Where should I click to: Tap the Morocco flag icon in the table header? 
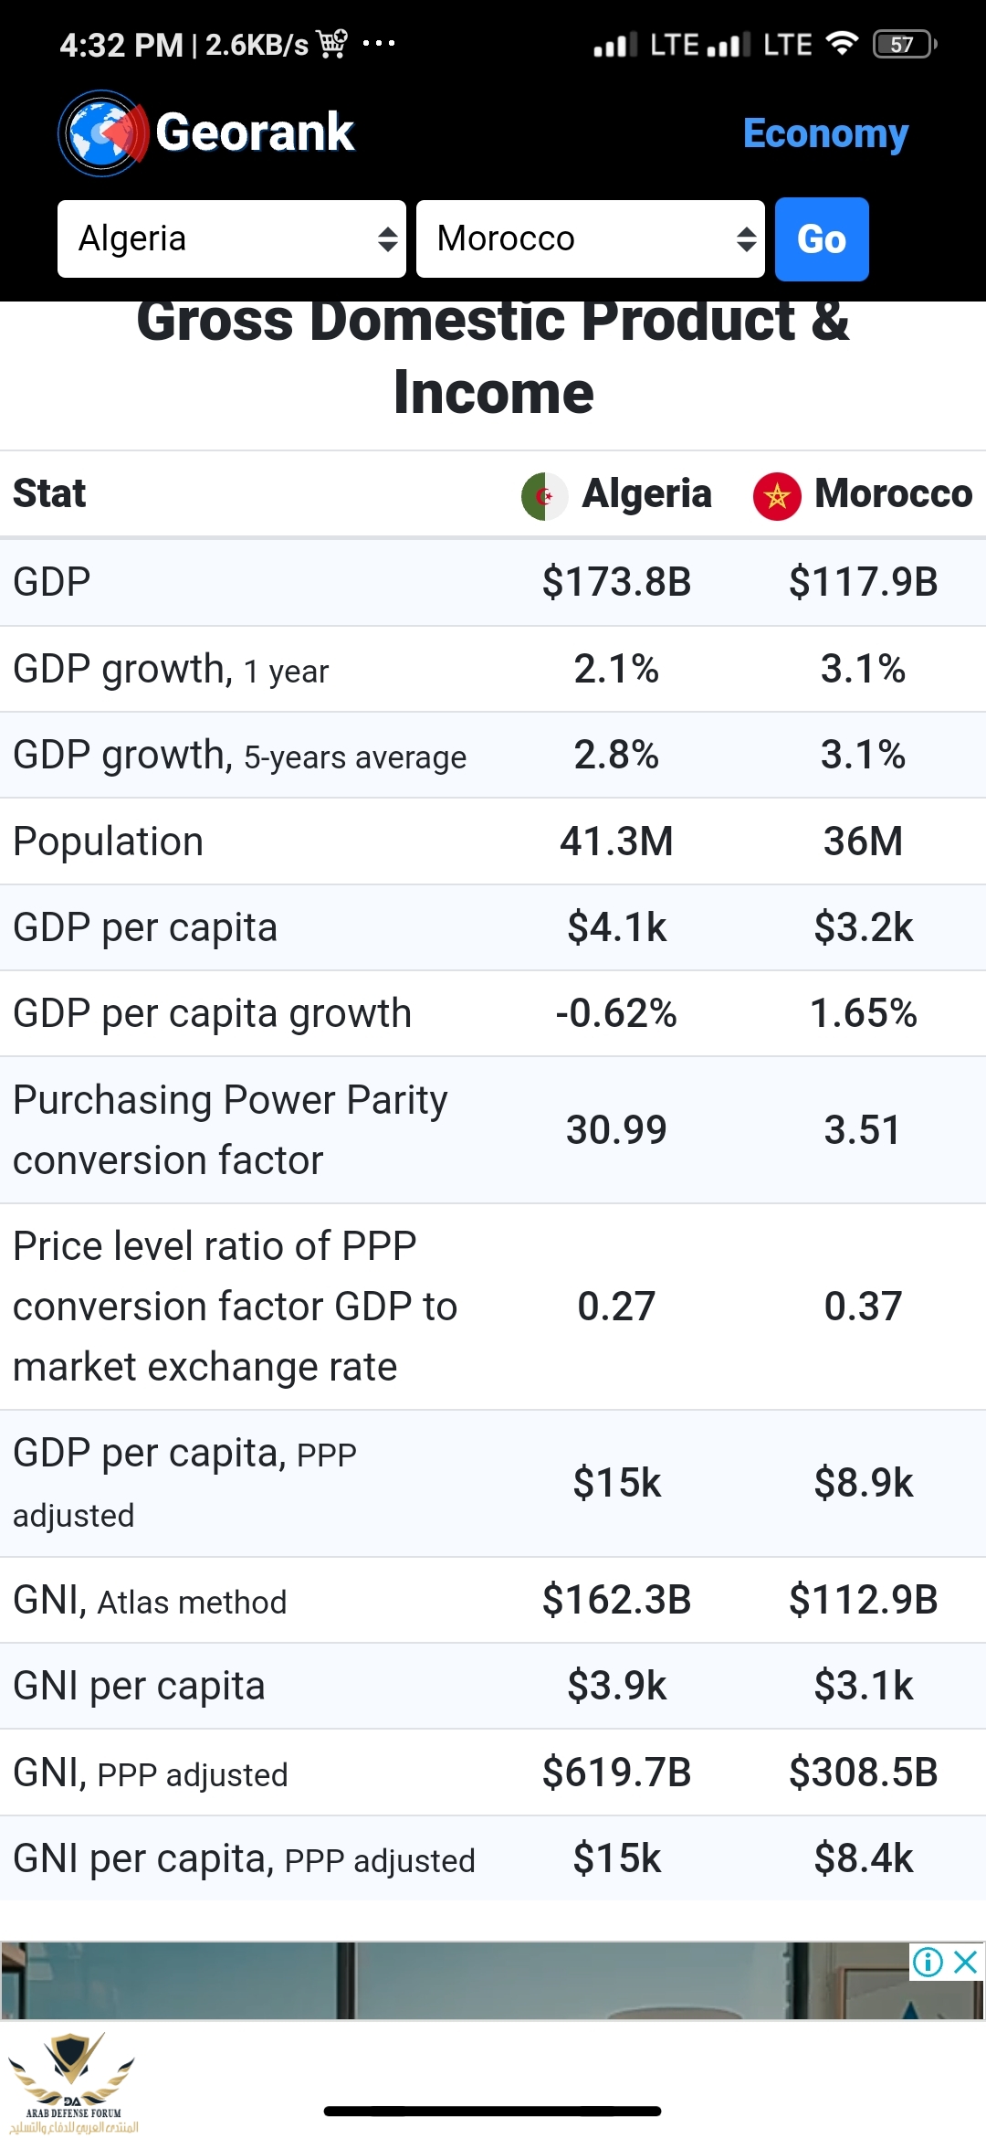click(x=777, y=496)
